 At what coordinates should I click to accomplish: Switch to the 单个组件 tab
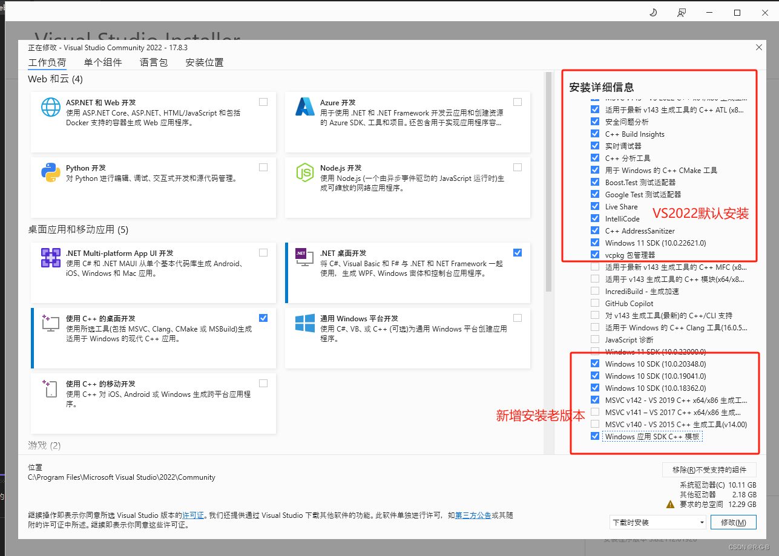tap(103, 62)
